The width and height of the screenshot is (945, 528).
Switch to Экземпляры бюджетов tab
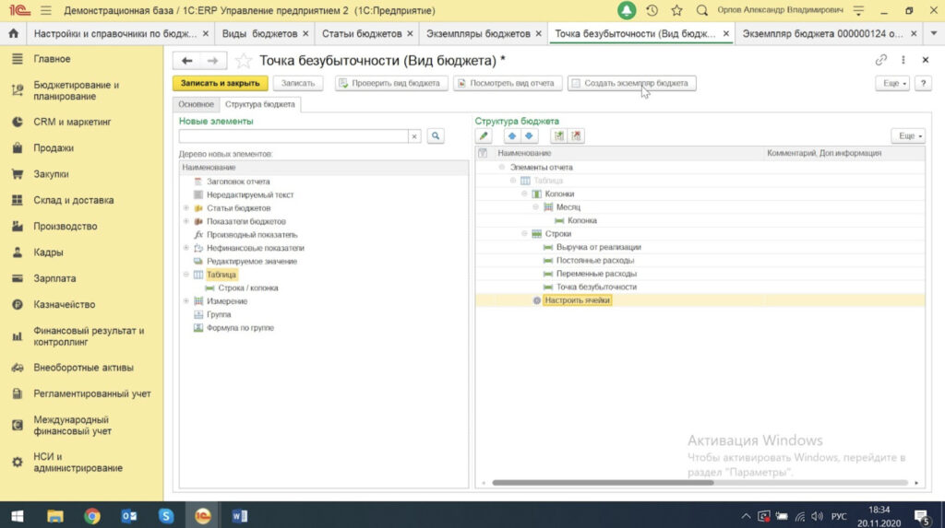point(478,33)
